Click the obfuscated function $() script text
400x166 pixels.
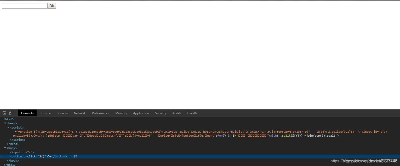click(200, 133)
